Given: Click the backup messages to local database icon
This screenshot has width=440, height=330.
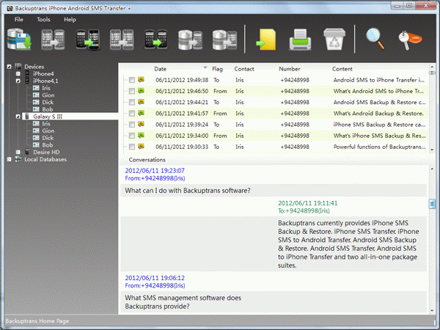Looking at the screenshot, I should click(19, 40).
